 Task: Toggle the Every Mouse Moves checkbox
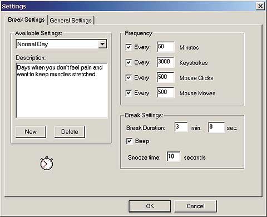[128, 93]
